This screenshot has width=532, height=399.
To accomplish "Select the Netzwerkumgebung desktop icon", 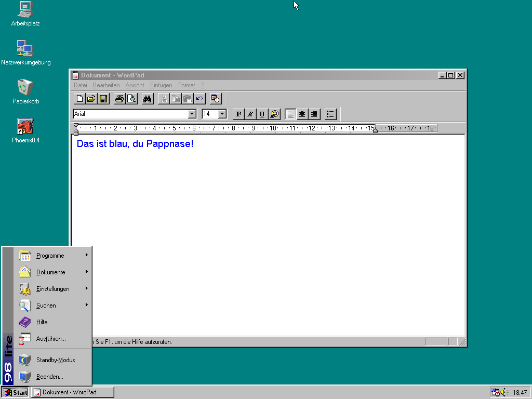I will tap(25, 52).
